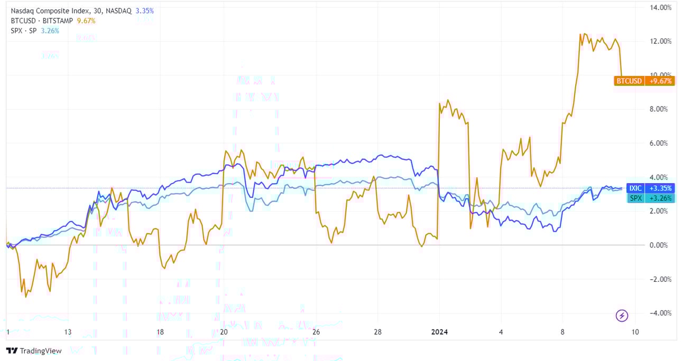Click date 20 on the time axis
The image size is (683, 361).
(224, 332)
